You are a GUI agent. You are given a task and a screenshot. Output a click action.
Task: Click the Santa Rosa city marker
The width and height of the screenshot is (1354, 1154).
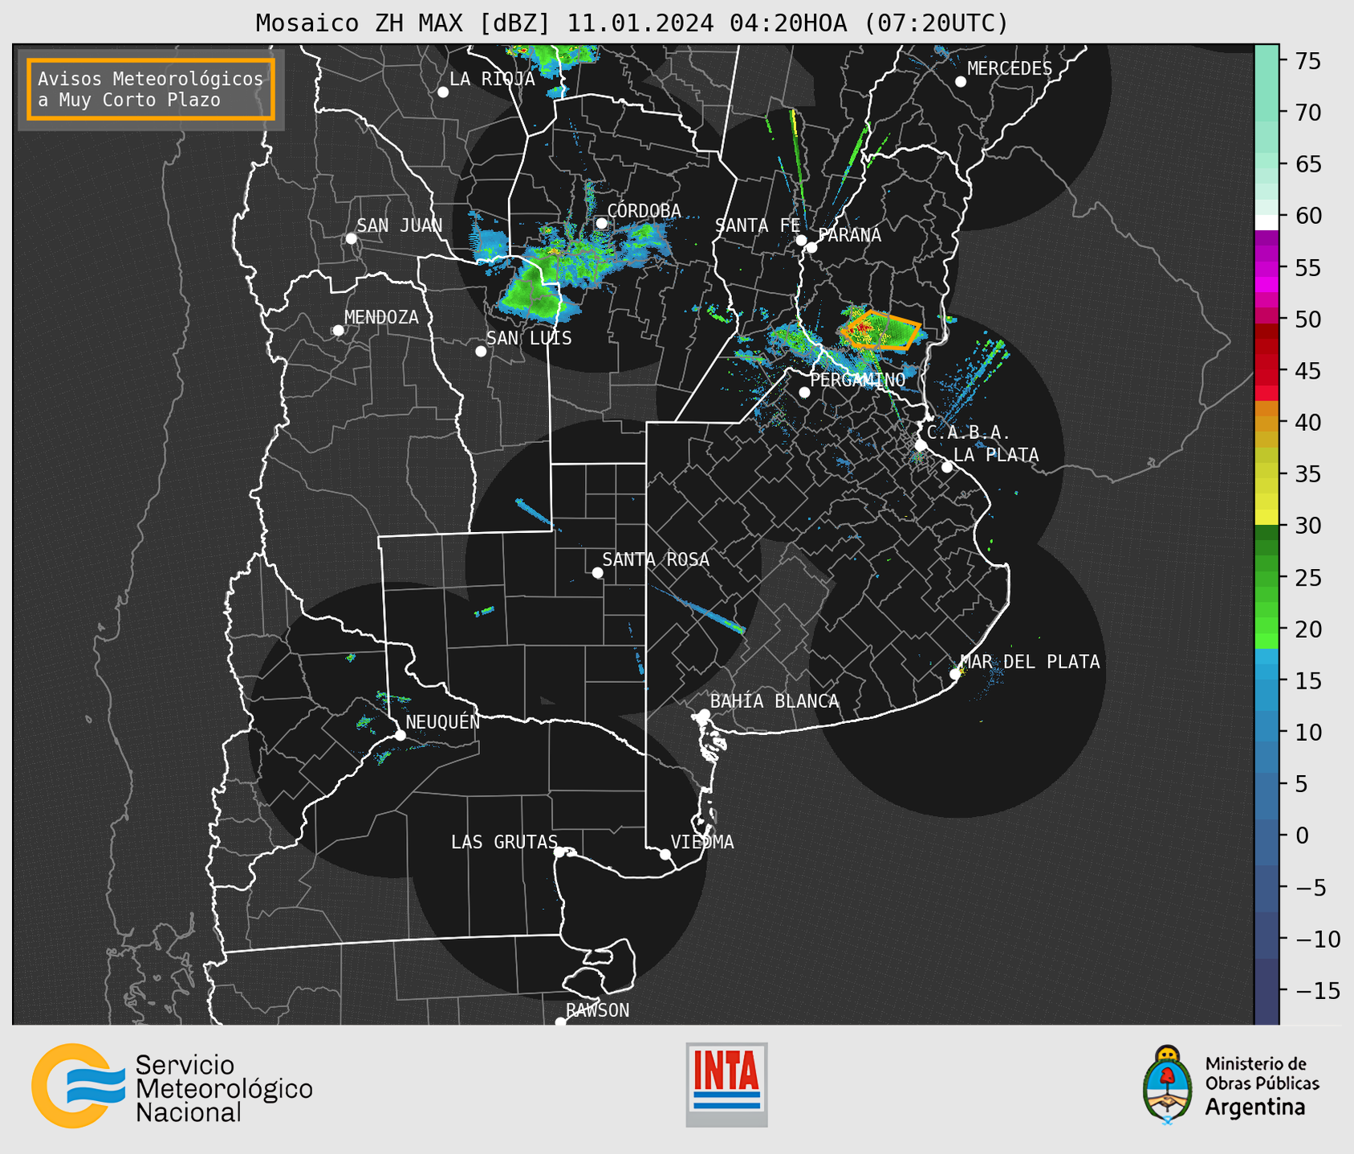pyautogui.click(x=597, y=572)
